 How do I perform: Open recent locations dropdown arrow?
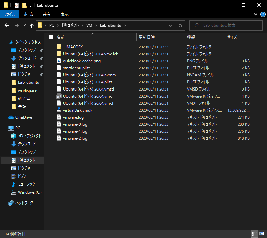[25, 25]
